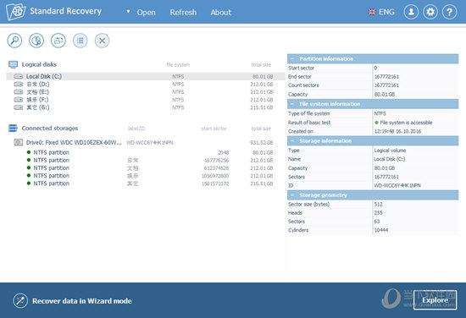Open the About menu item
This screenshot has height=318, width=466.
click(221, 12)
